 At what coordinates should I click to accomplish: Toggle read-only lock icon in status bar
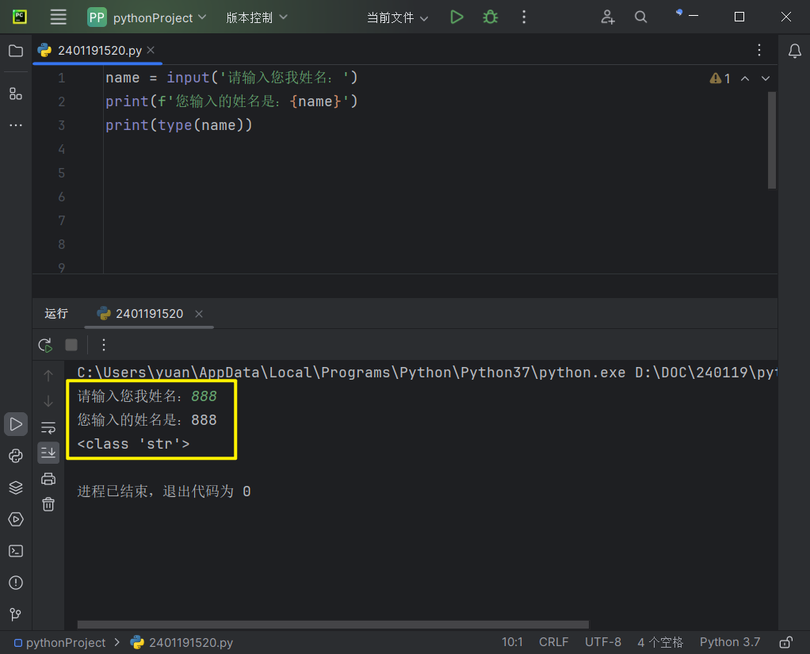point(785,642)
